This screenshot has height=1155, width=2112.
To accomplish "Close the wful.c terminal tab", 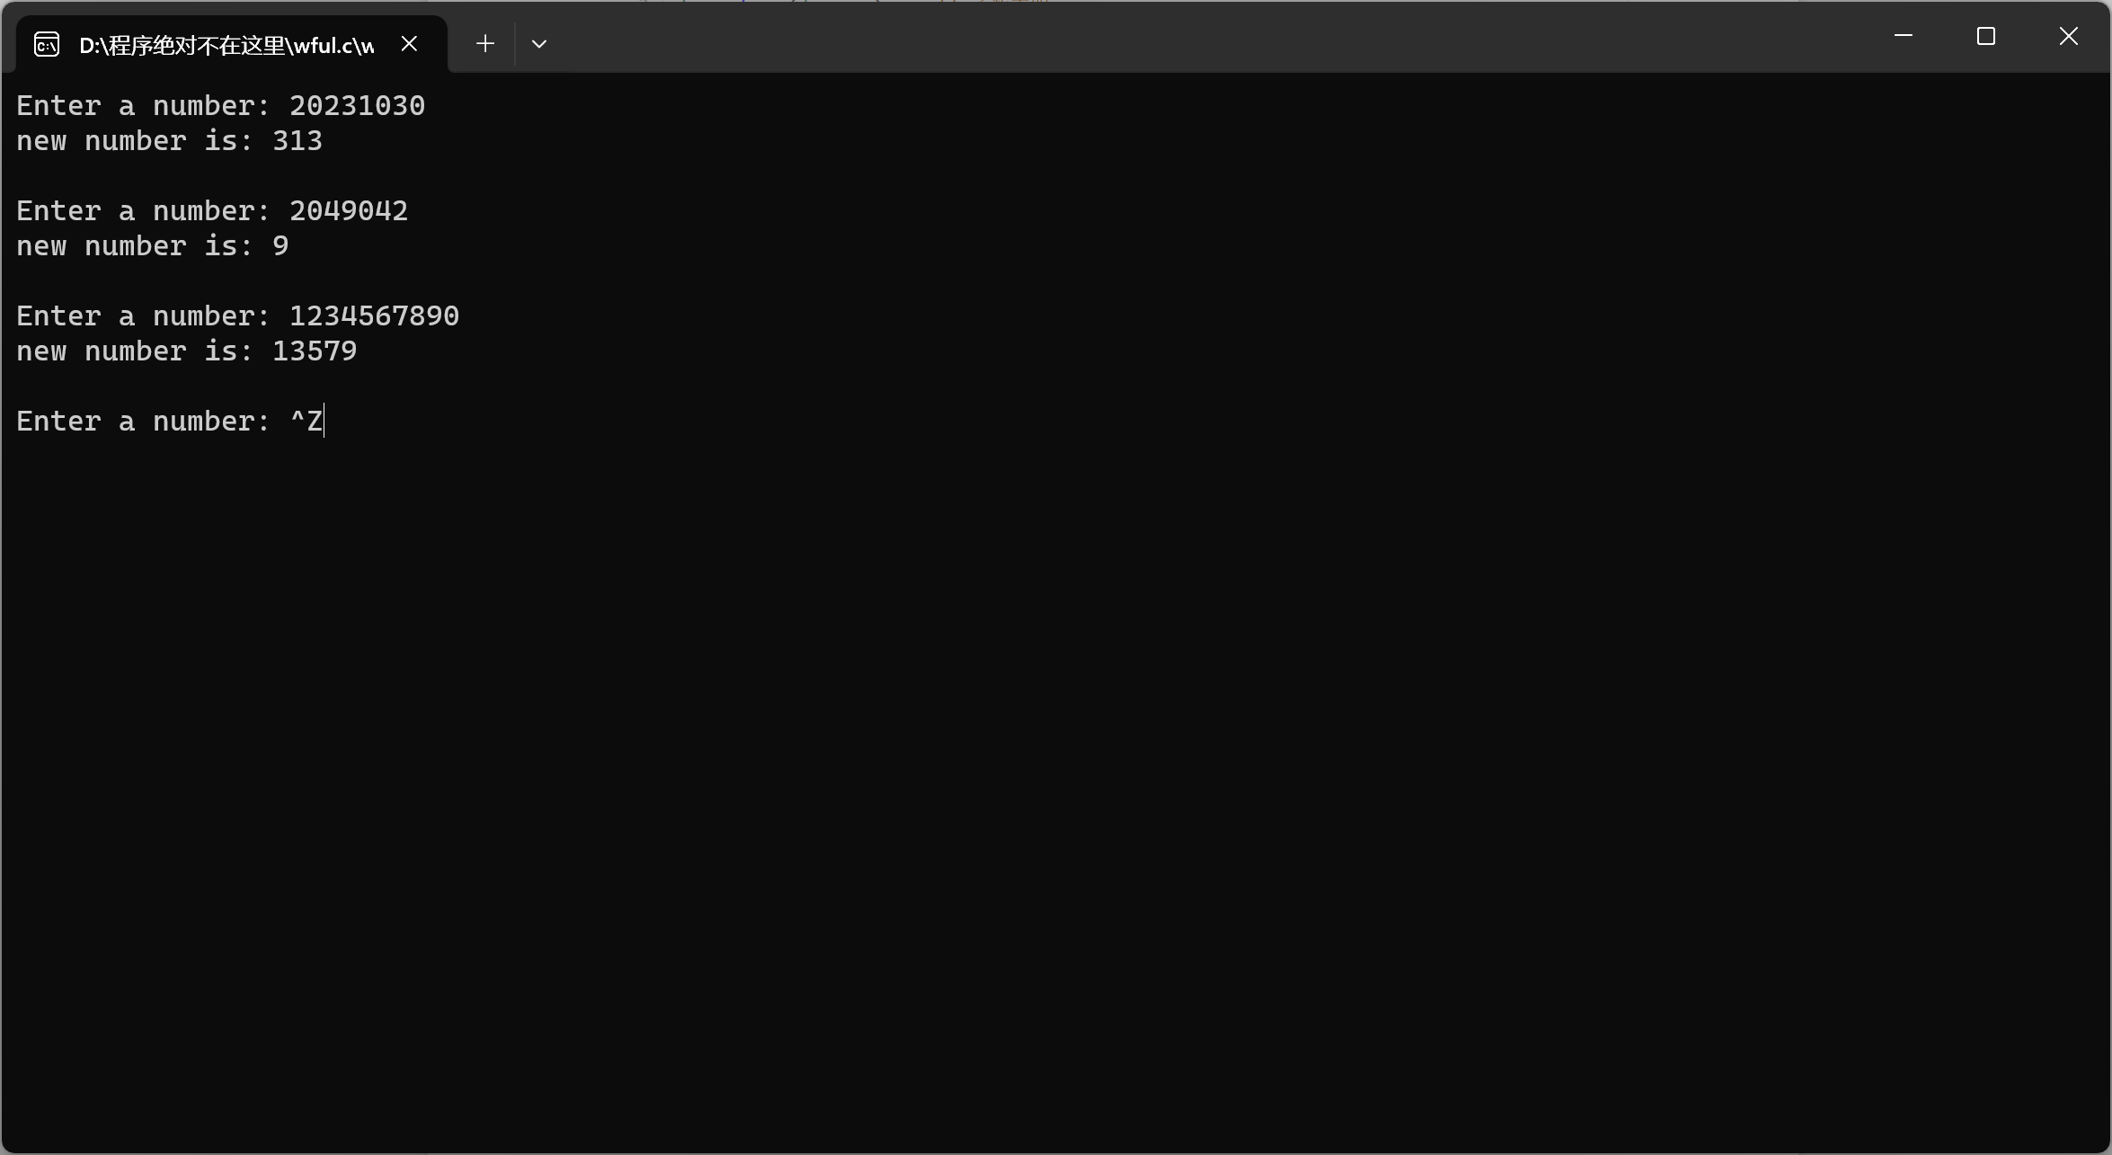I will (x=409, y=43).
